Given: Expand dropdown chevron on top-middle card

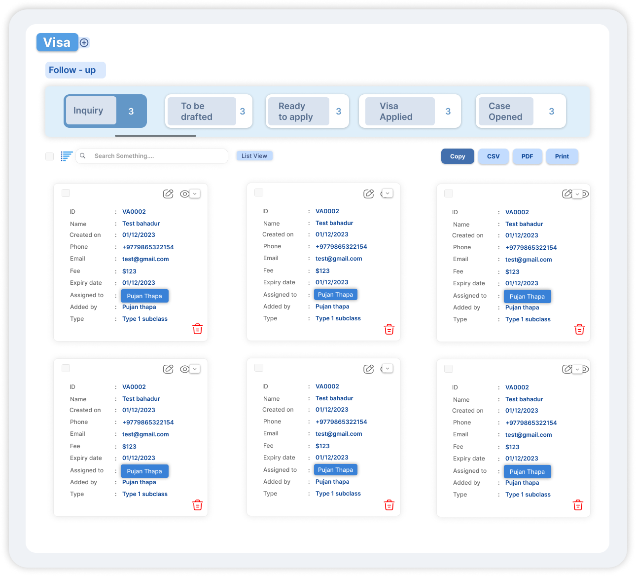Looking at the screenshot, I should click(x=388, y=193).
